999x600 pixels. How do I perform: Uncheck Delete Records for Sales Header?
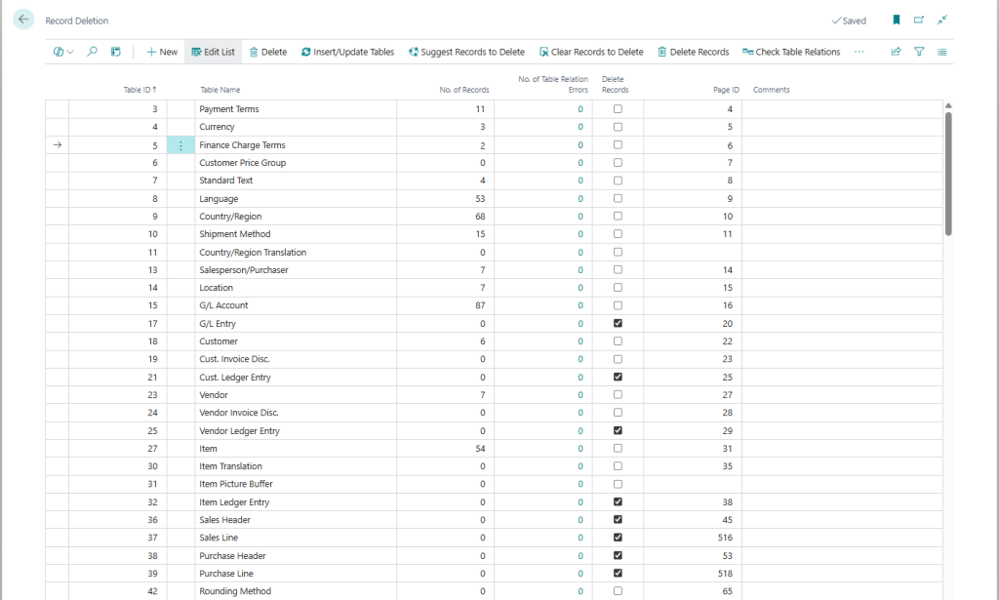tap(618, 520)
